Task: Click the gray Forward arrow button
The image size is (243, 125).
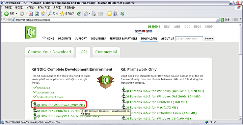Action: tap(22, 14)
